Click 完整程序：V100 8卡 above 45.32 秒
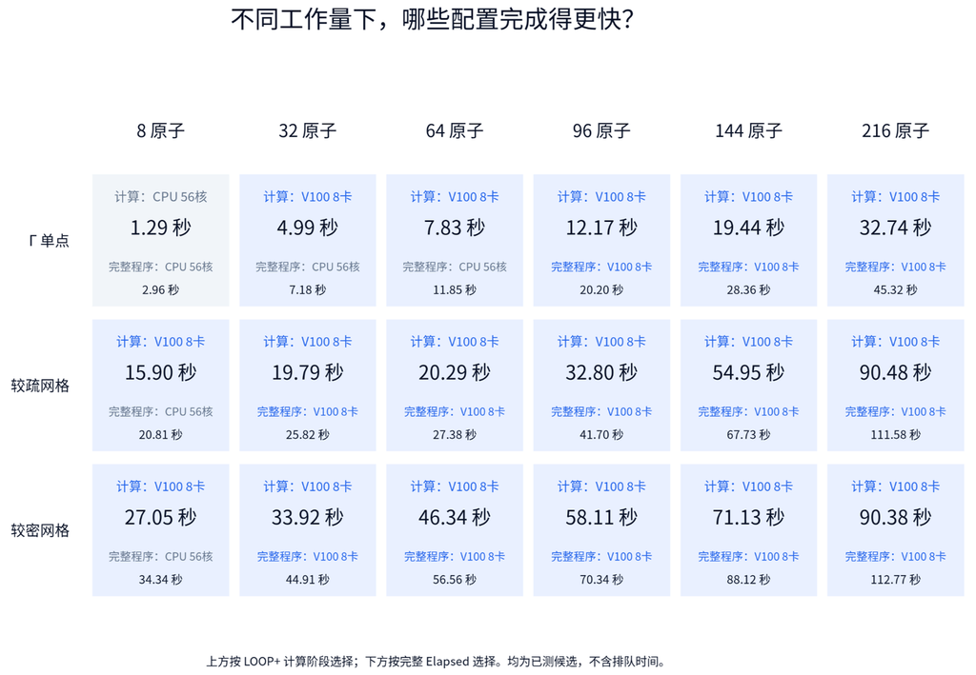Viewport: 976px width, 675px height. click(895, 267)
